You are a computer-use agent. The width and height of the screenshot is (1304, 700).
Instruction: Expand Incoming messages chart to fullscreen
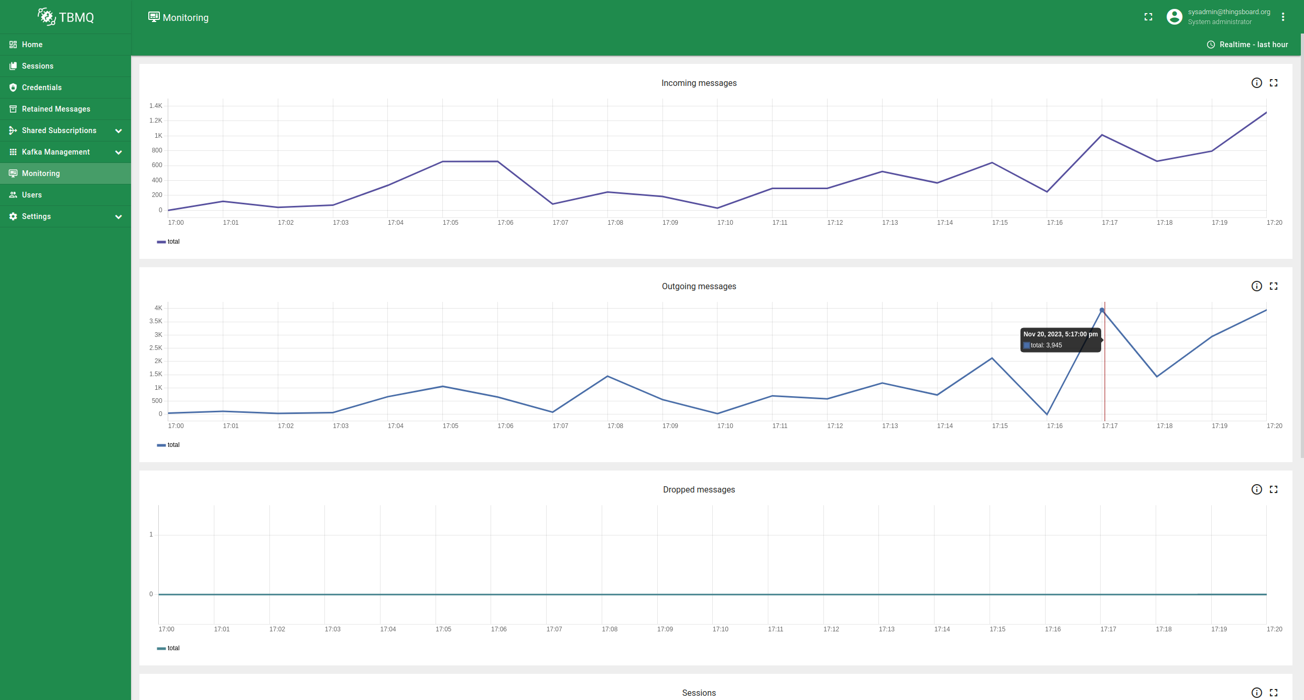(1274, 83)
